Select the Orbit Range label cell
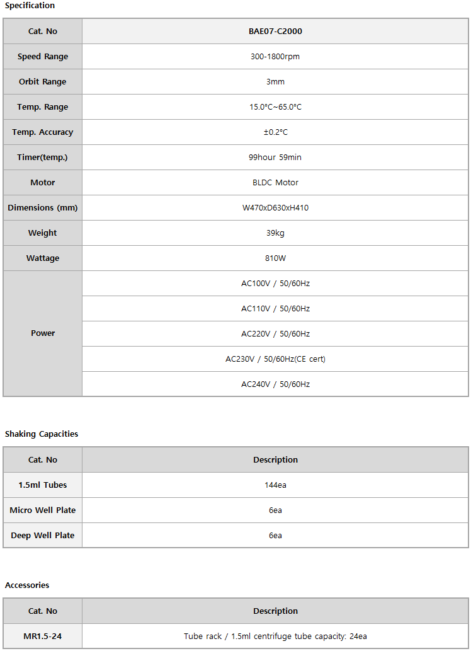This screenshot has width=471, height=651. tap(43, 82)
